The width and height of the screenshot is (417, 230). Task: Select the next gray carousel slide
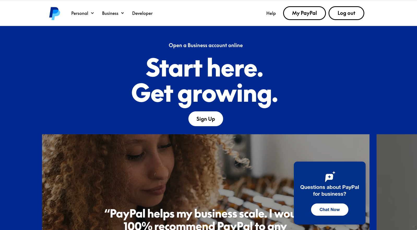click(x=397, y=182)
